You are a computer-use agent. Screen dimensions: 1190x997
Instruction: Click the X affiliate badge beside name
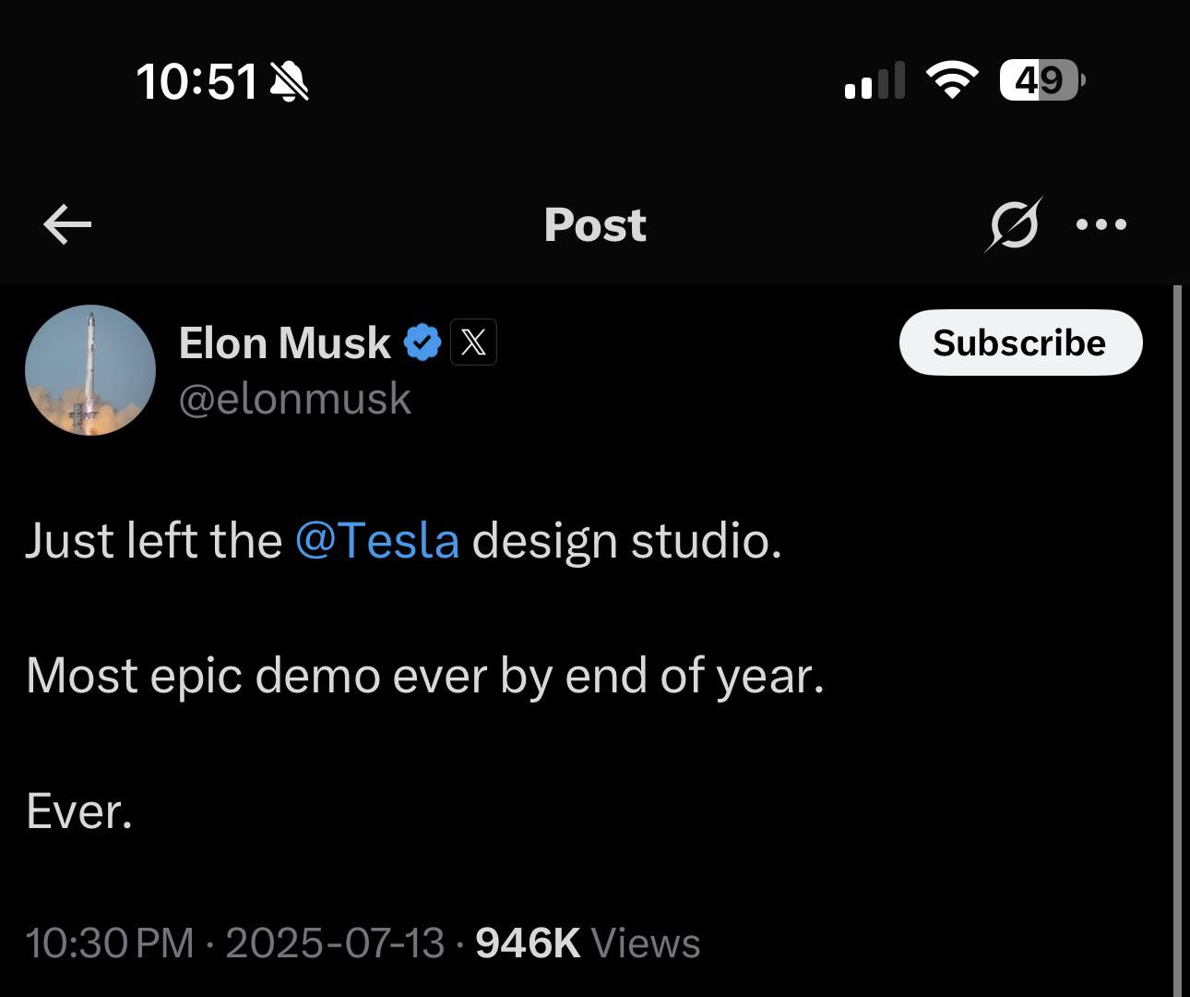coord(473,342)
